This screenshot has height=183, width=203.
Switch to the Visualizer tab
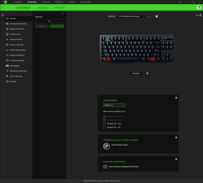pyautogui.click(x=85, y=2)
